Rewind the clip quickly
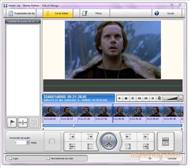The width and height of the screenshot is (190, 168). tap(139, 98)
